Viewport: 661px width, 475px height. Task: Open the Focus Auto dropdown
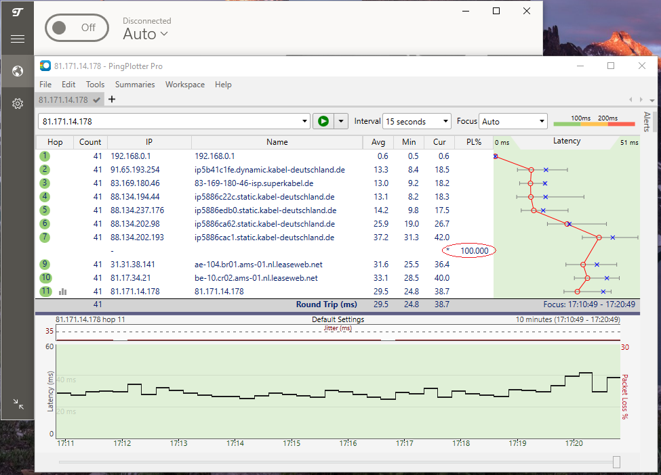[x=513, y=122]
